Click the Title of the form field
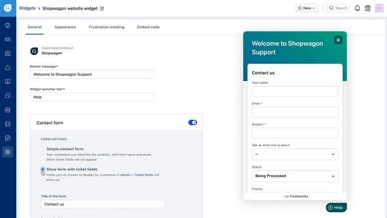 (x=103, y=204)
